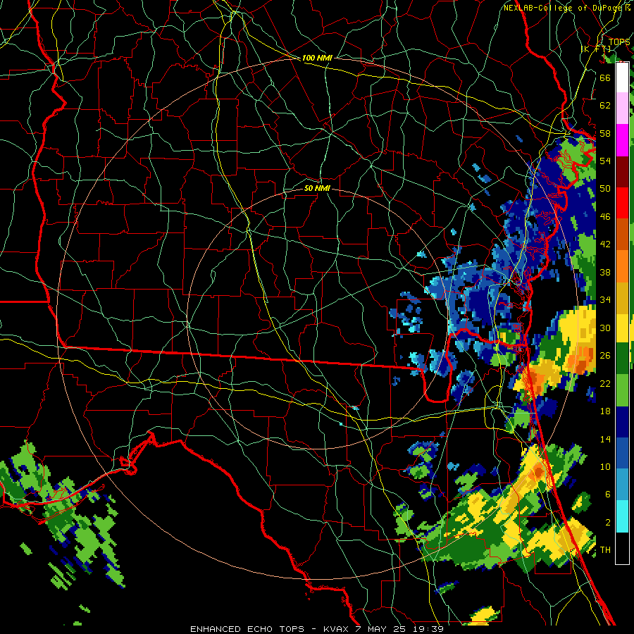This screenshot has height=634, width=634.
Task: Click the light pink legend swatch
Action: (x=622, y=108)
